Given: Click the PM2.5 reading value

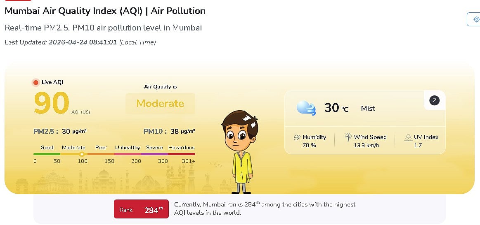Looking at the screenshot, I should [x=74, y=132].
